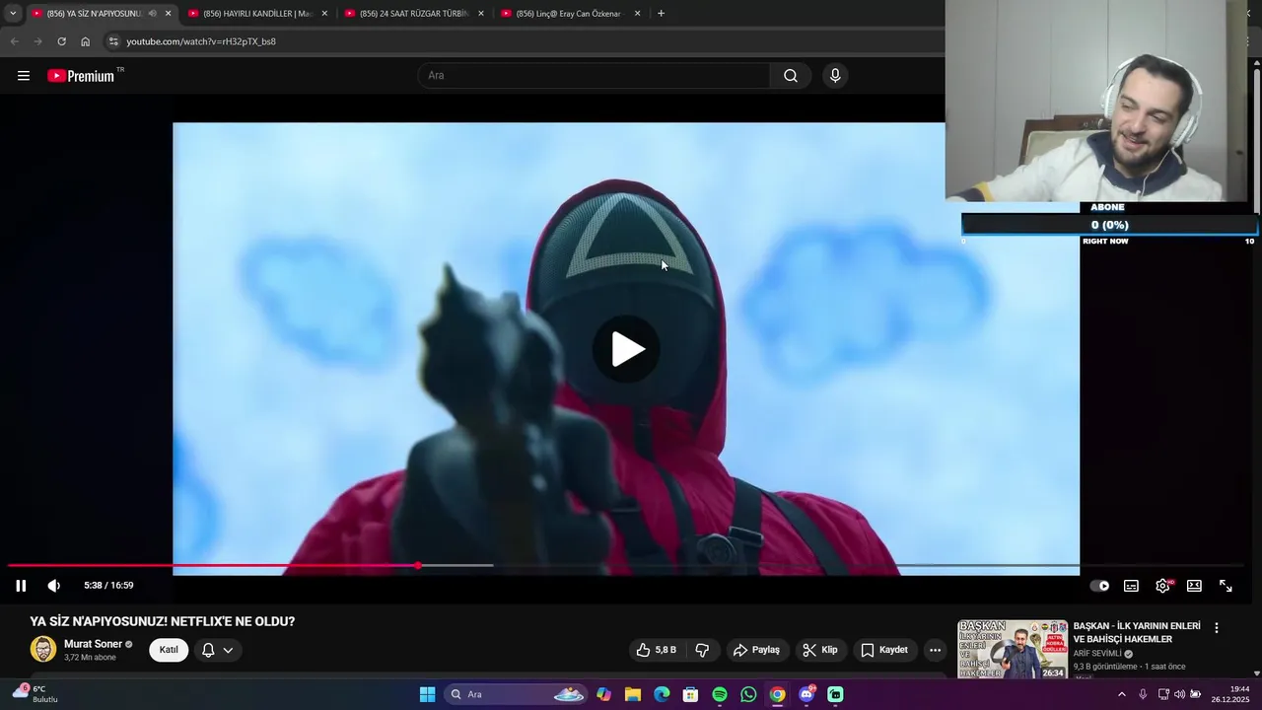This screenshot has width=1262, height=710.
Task: Toggle subtitles with the captions button
Action: [x=1132, y=586]
